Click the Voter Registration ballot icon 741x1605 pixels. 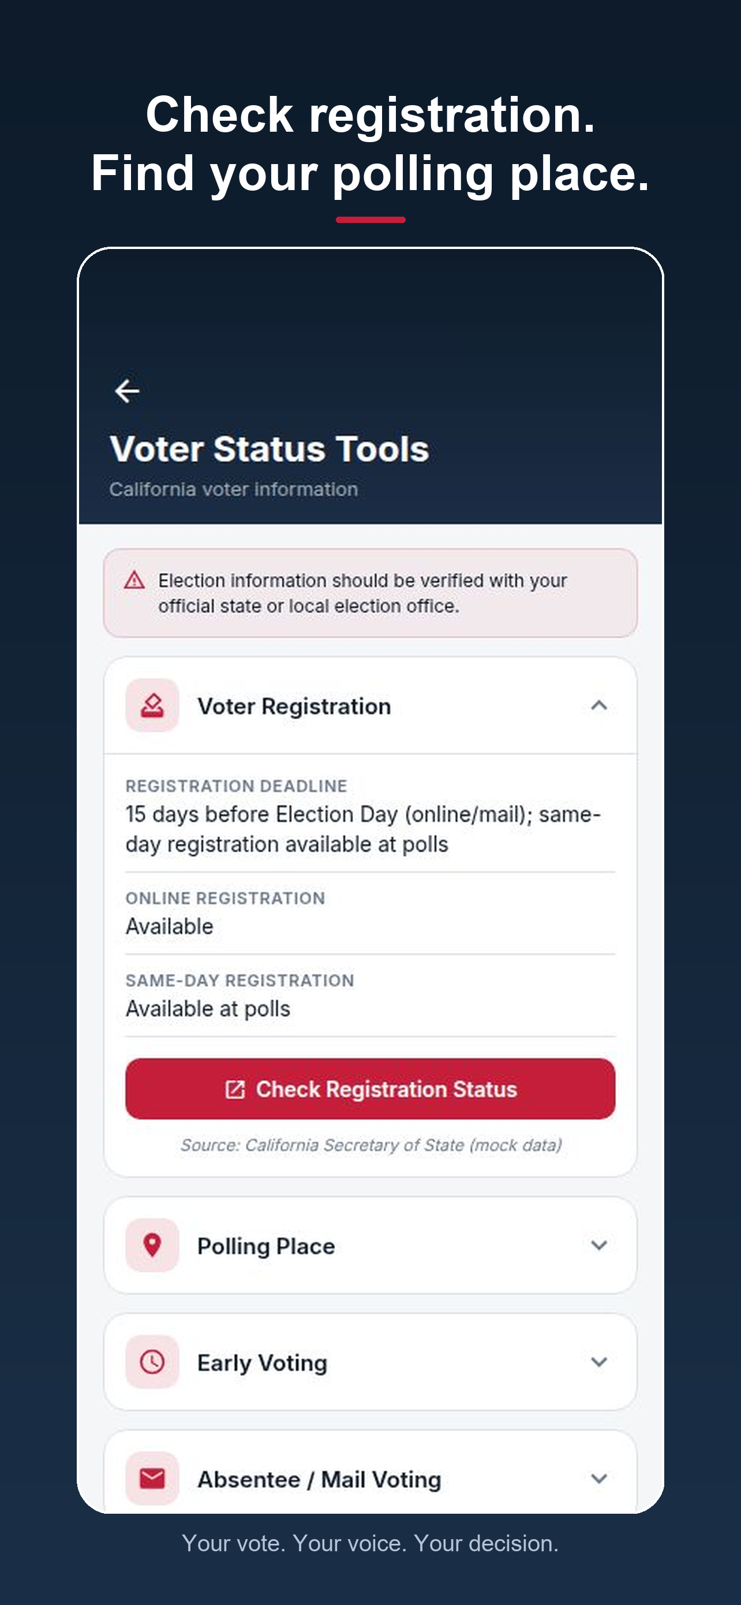coord(152,705)
